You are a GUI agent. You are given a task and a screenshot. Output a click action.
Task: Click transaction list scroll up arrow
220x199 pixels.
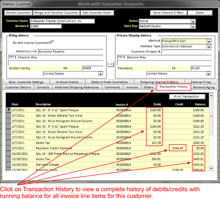(x=211, y=95)
